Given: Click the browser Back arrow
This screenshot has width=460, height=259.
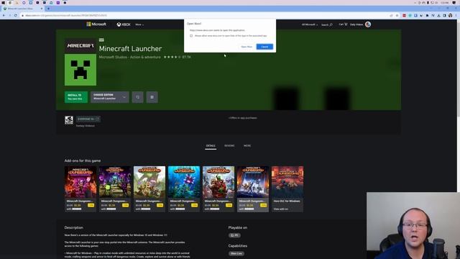Looking at the screenshot, I should click(x=4, y=15).
